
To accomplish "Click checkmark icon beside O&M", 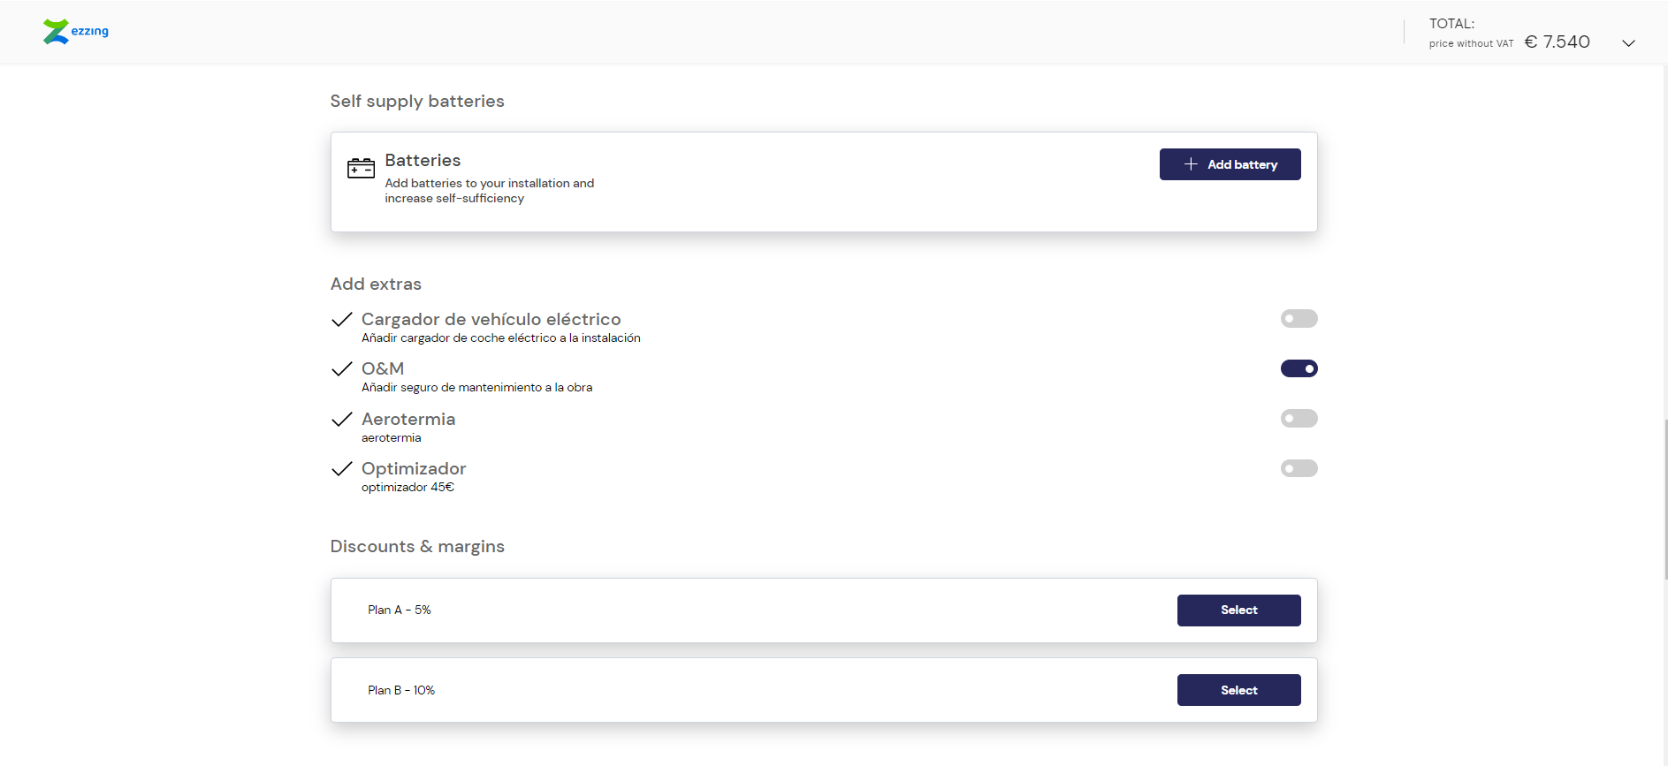I will tap(342, 369).
